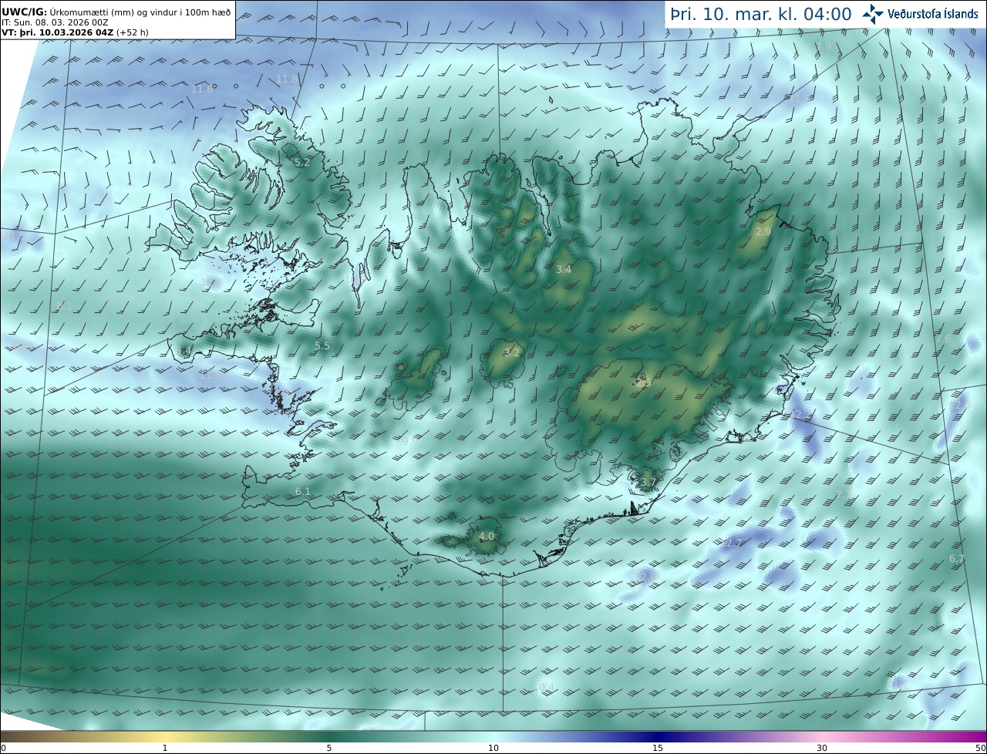The height and width of the screenshot is (754, 987).
Task: Click the 12.7 value southeast of Iceland
Action: (x=733, y=544)
